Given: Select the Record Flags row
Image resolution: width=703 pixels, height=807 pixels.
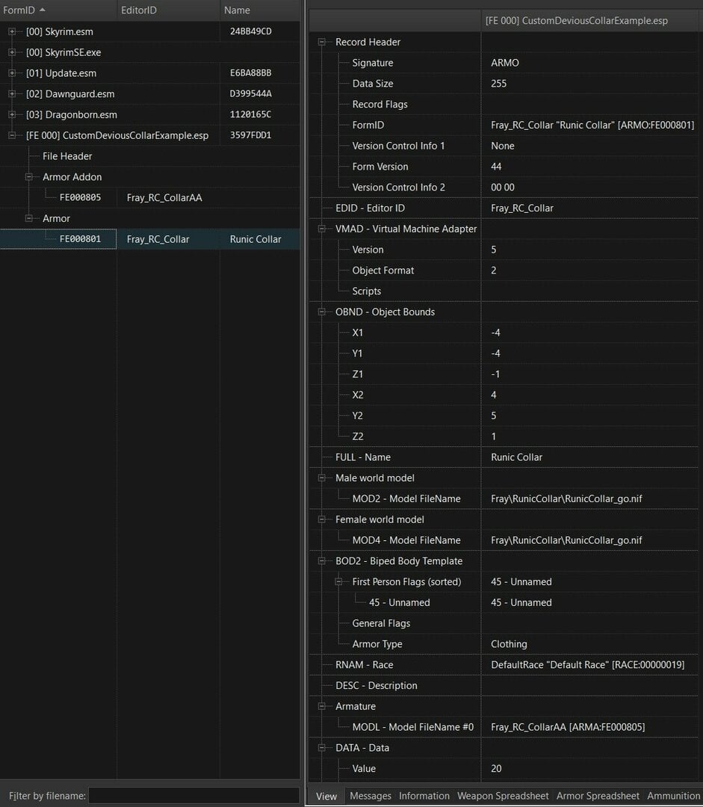Looking at the screenshot, I should tap(504, 104).
